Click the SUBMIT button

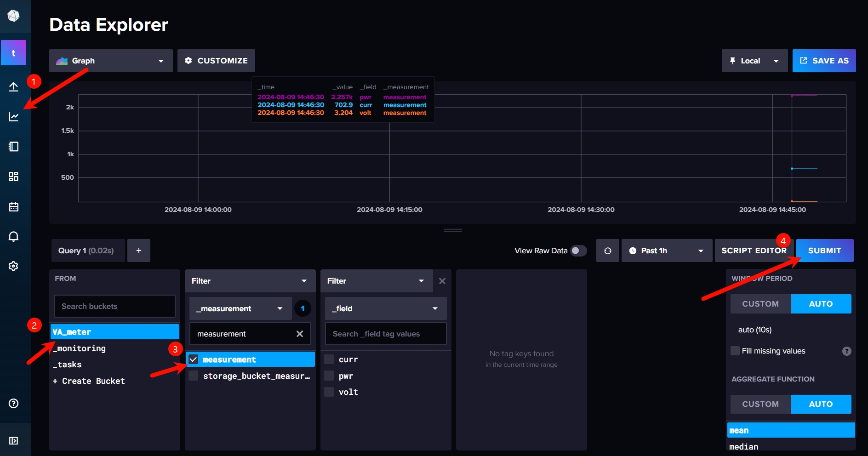(x=825, y=251)
